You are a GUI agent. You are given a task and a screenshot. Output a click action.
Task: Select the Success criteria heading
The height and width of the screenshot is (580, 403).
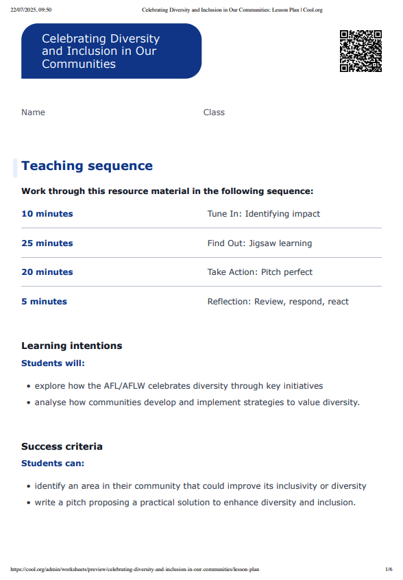(62, 446)
